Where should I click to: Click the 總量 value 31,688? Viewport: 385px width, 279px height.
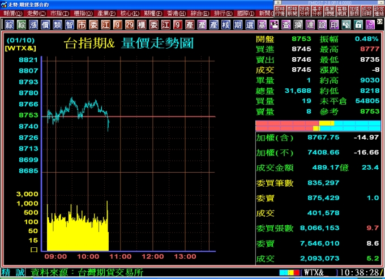tap(298, 91)
